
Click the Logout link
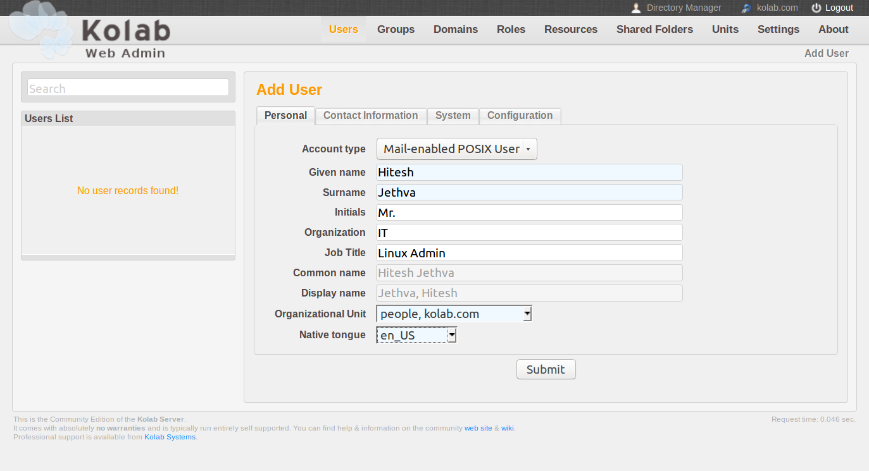tap(839, 8)
